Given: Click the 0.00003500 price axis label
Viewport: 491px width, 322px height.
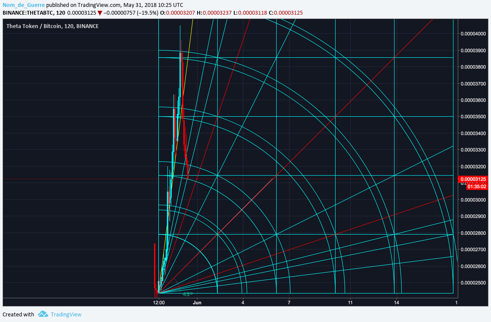Looking at the screenshot, I should 473,117.
